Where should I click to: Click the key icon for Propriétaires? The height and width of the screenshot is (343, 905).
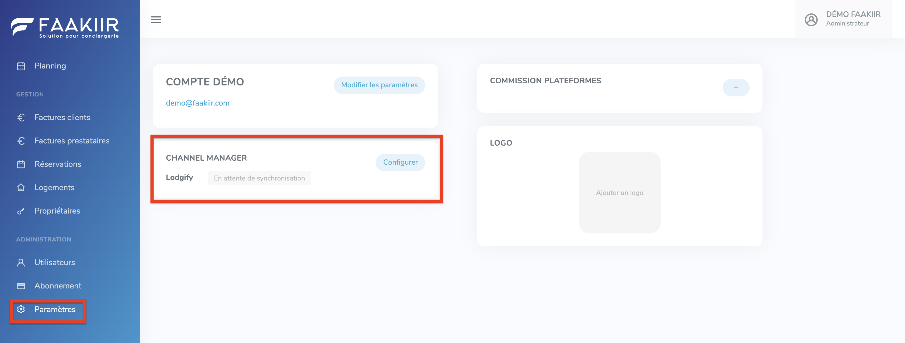click(21, 211)
